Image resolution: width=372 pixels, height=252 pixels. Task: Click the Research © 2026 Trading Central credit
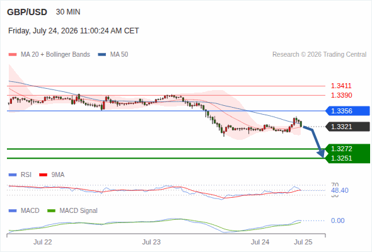point(319,55)
